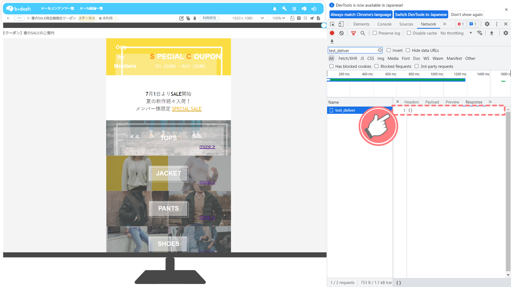Clear the network log
Screen dimensions: 511x287
coord(341,33)
